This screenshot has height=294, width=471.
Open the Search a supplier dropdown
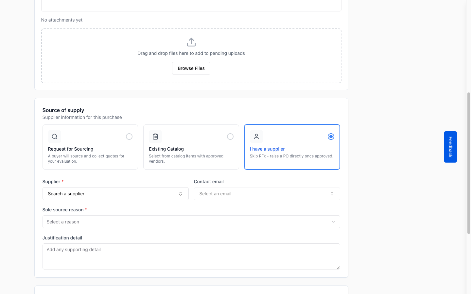(115, 194)
